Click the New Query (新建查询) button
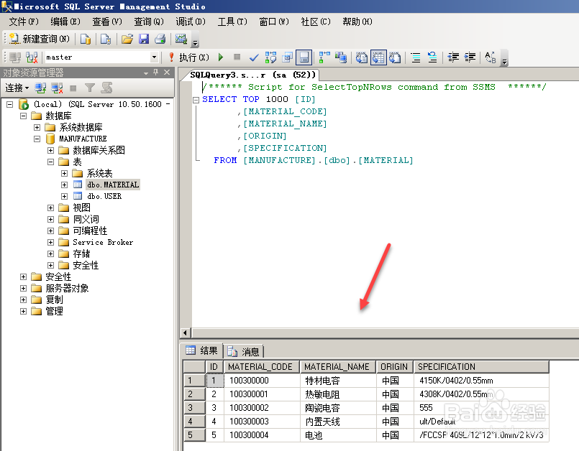The width and height of the screenshot is (579, 451). click(x=39, y=39)
